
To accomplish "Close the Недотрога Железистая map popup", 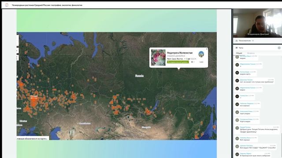I will (207, 49).
